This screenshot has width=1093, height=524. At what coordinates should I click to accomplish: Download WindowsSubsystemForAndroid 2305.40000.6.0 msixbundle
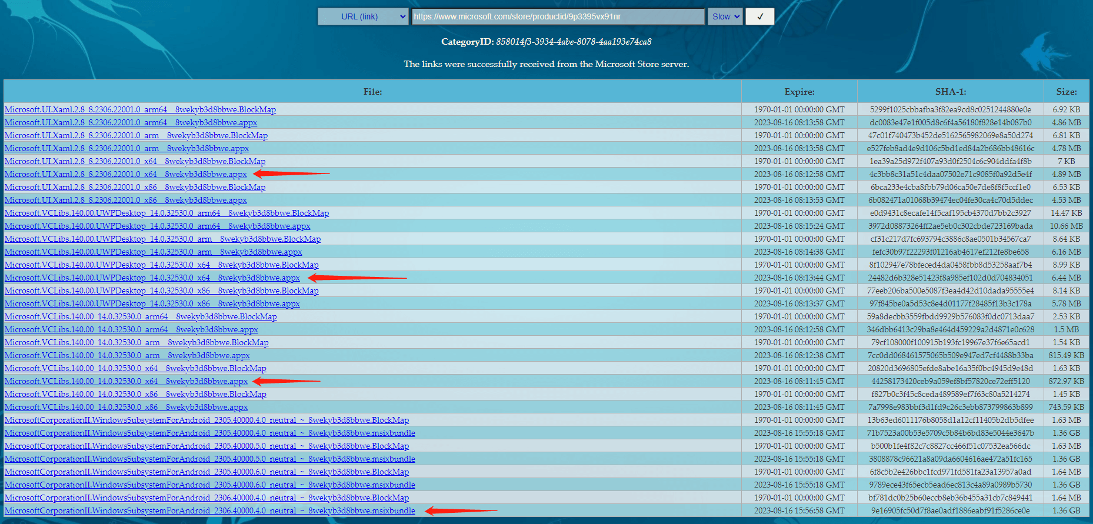209,485
